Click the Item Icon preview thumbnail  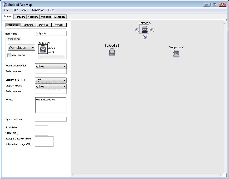(43, 49)
